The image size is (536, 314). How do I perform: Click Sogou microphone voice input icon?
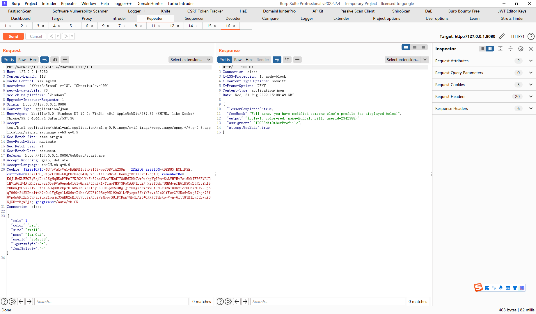[x=501, y=288]
